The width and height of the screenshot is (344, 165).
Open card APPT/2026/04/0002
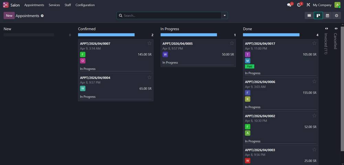tap(281, 128)
